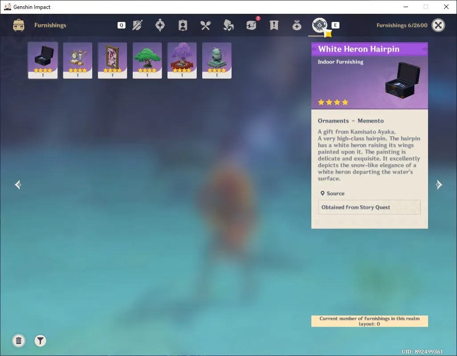This screenshot has width=457, height=356.
Task: Switch to the Food inventory tab
Action: click(205, 25)
